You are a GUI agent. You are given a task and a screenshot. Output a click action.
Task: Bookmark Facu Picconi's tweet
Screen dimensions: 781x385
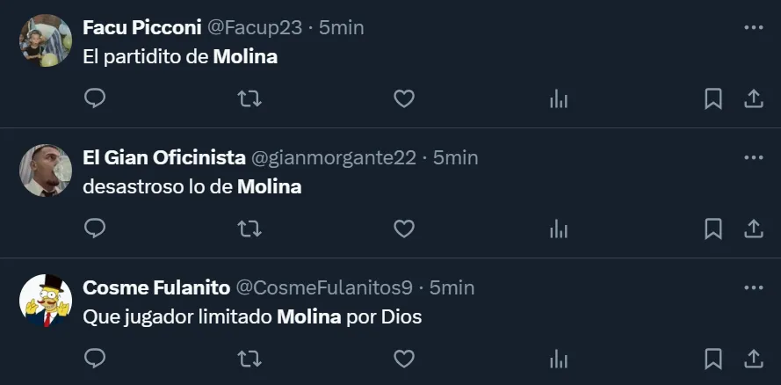(713, 98)
